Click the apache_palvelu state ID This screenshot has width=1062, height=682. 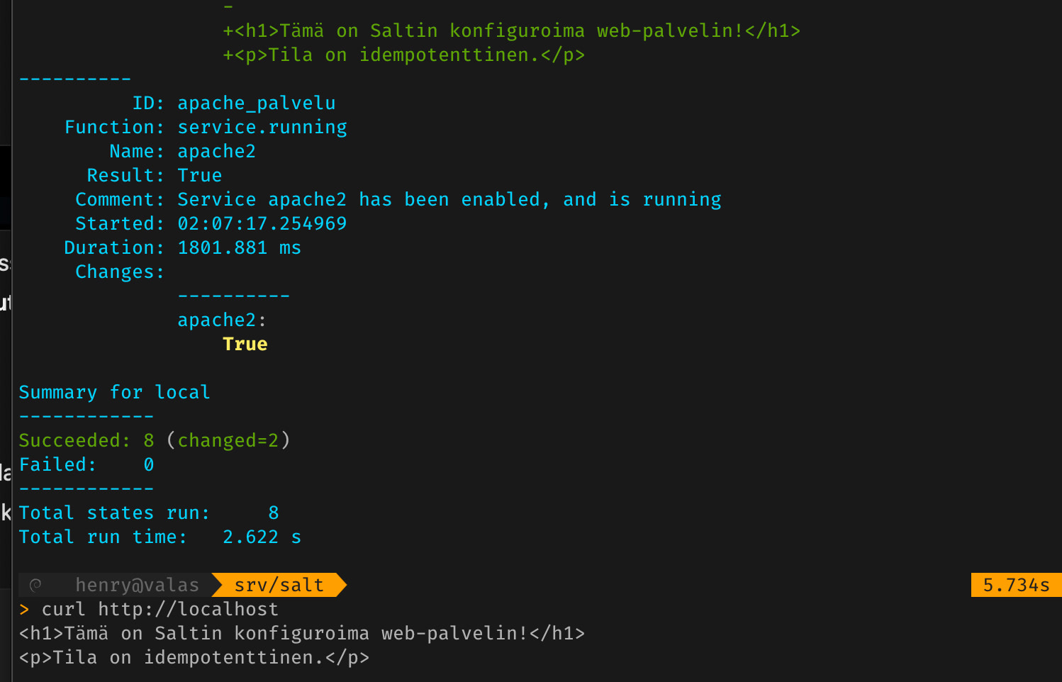point(256,103)
